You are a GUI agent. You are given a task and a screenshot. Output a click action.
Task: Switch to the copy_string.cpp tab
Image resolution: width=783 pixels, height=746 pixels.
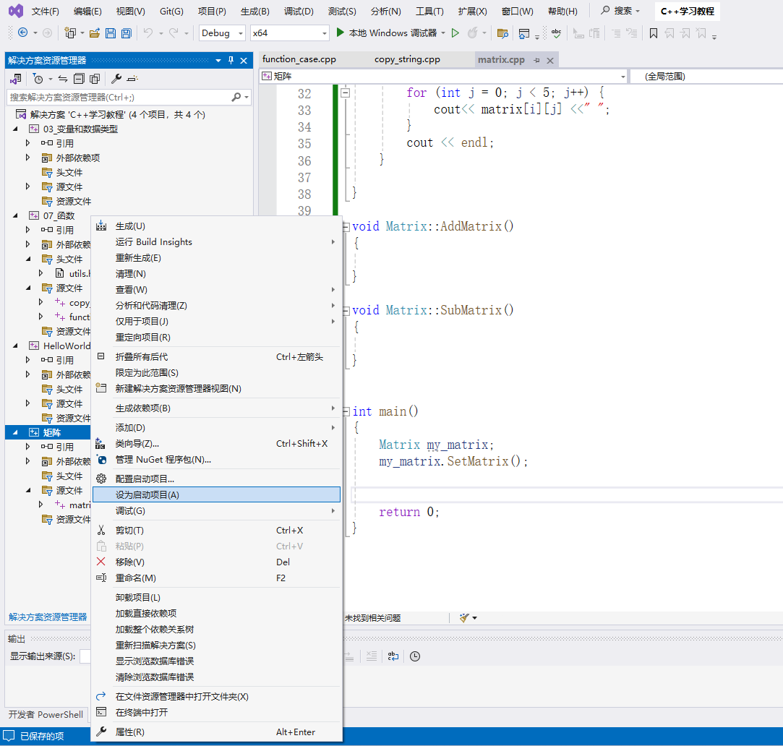click(407, 59)
